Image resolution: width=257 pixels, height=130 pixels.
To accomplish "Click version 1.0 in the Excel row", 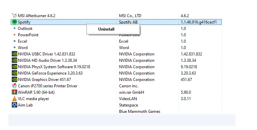I will pyautogui.click(x=183, y=41).
